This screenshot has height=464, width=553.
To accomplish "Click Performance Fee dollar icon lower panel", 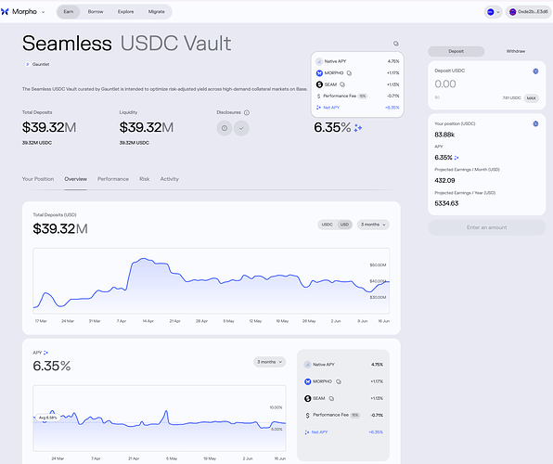I will (x=307, y=416).
